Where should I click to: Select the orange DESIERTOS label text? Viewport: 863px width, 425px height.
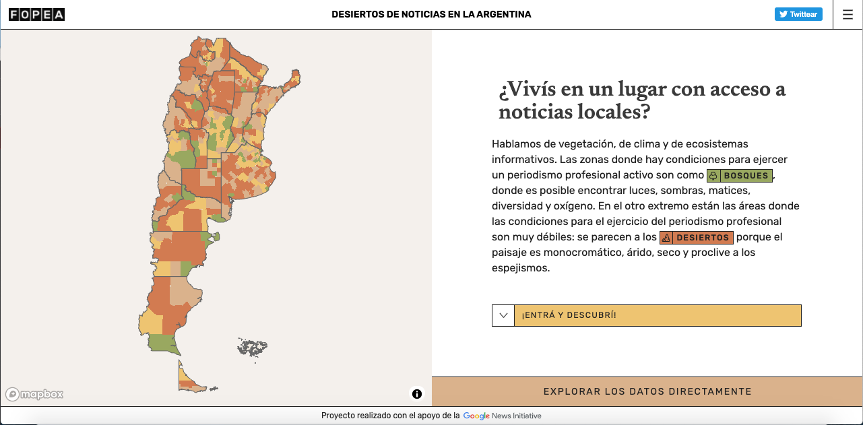703,238
